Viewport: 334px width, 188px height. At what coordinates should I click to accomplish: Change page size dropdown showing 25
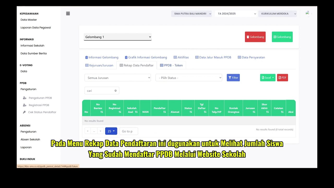click(111, 131)
